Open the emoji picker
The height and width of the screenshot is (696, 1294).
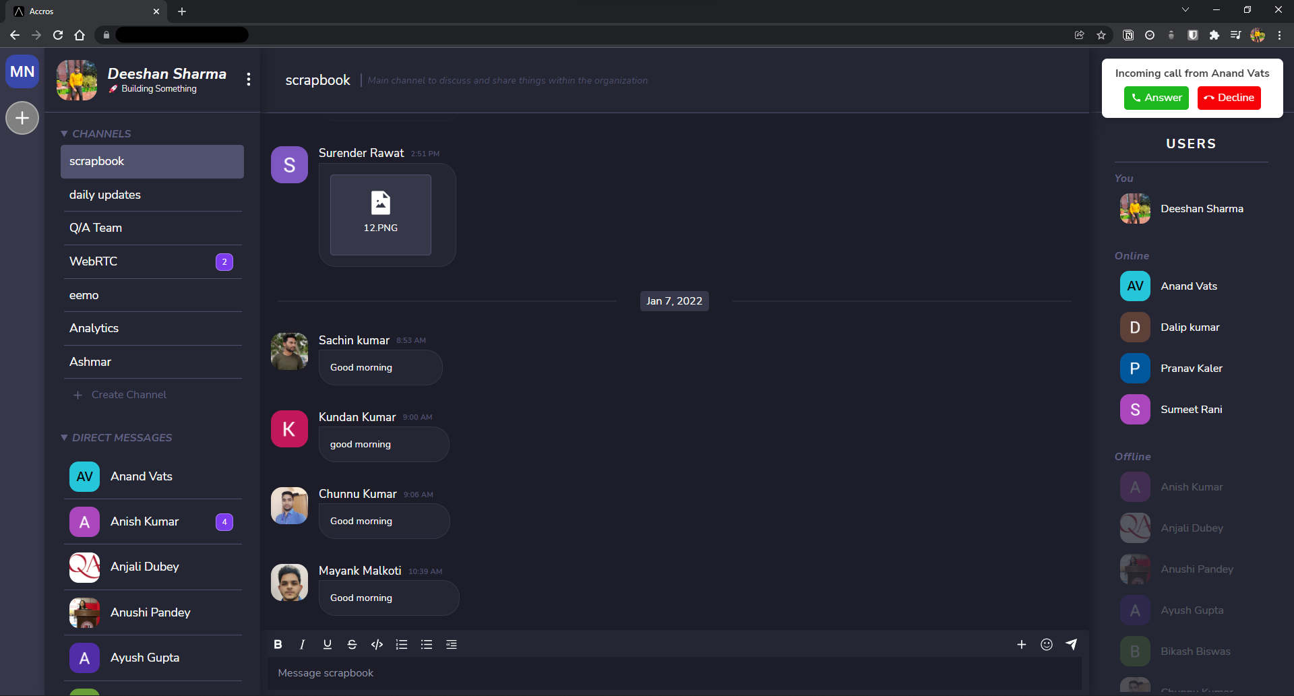(x=1046, y=645)
